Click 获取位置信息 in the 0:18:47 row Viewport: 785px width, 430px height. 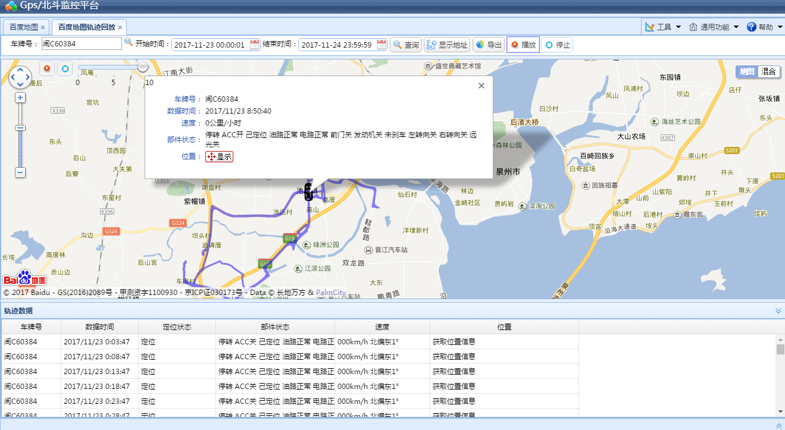pyautogui.click(x=454, y=386)
